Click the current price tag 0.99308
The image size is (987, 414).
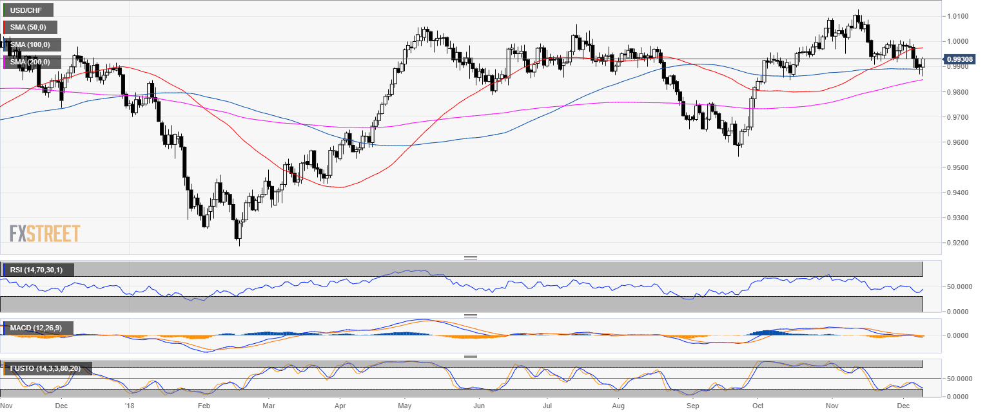[x=961, y=59]
